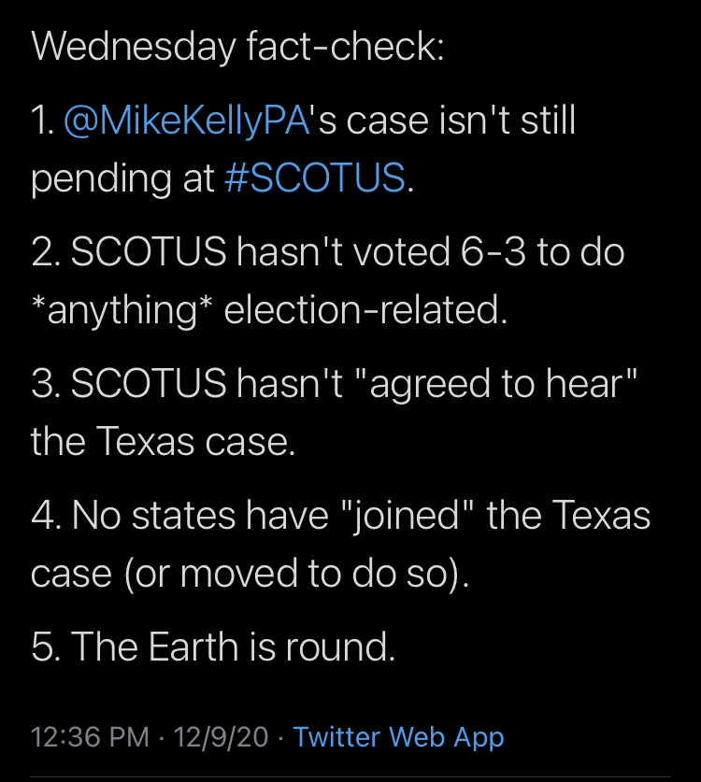
Task: Click the number "5." list marker
Action: coord(45,647)
